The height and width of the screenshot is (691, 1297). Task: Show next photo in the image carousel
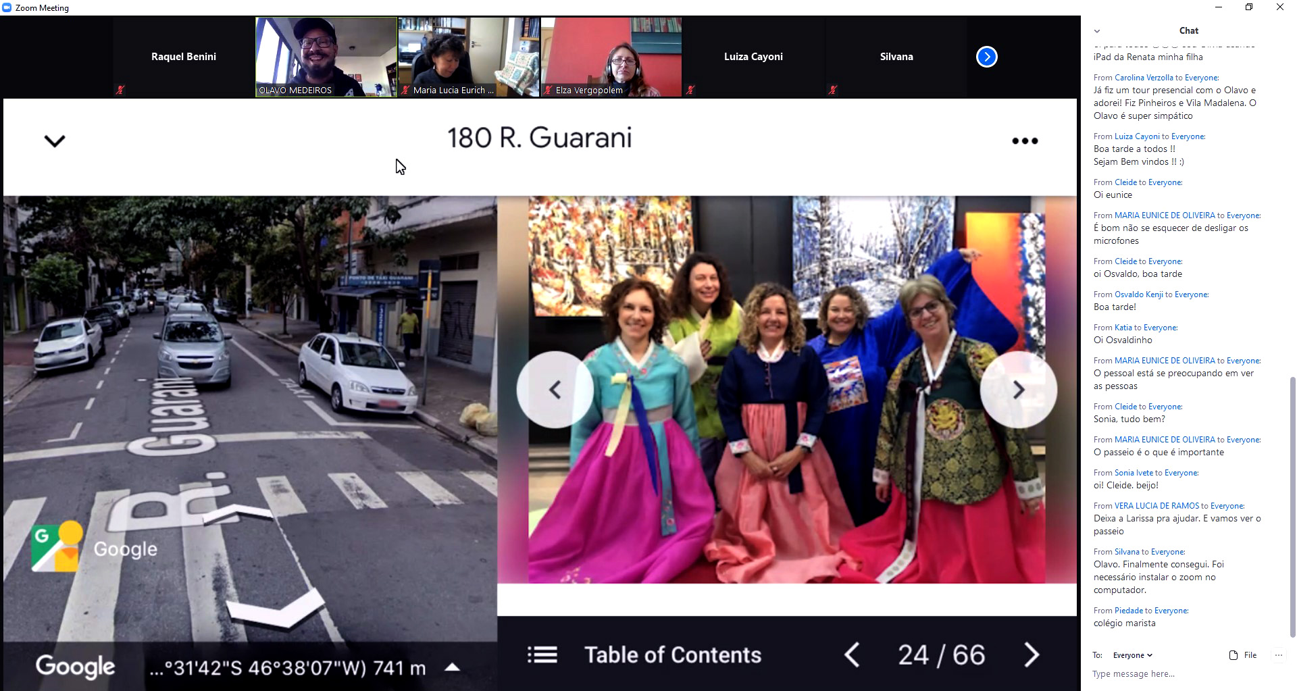1018,390
